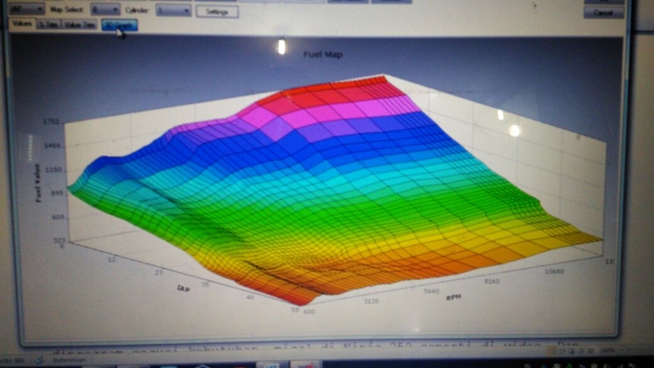Expand the Map Select dropdown
Screen dimensions: 654x368
(105, 9)
